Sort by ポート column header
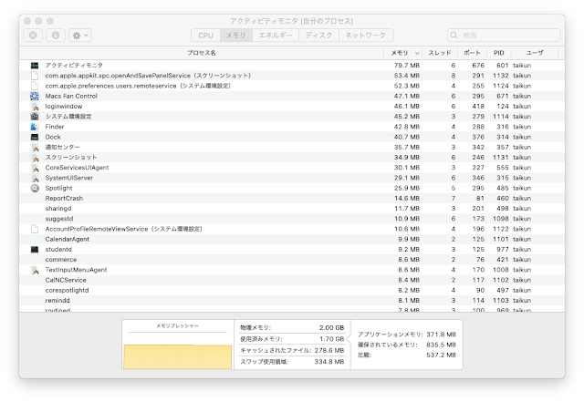Screen dimensions: 584x402 click(473, 53)
